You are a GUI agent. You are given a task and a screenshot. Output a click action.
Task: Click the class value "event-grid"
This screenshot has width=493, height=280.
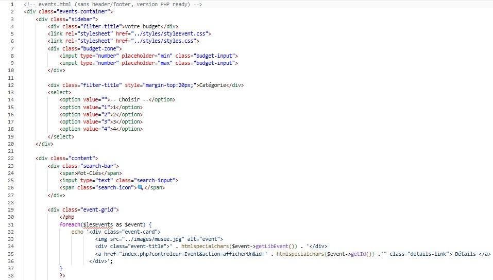(x=98, y=210)
